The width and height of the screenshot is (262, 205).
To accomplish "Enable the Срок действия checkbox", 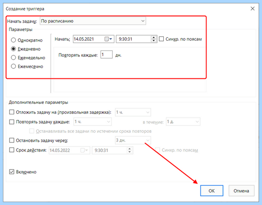I will (x=11, y=150).
